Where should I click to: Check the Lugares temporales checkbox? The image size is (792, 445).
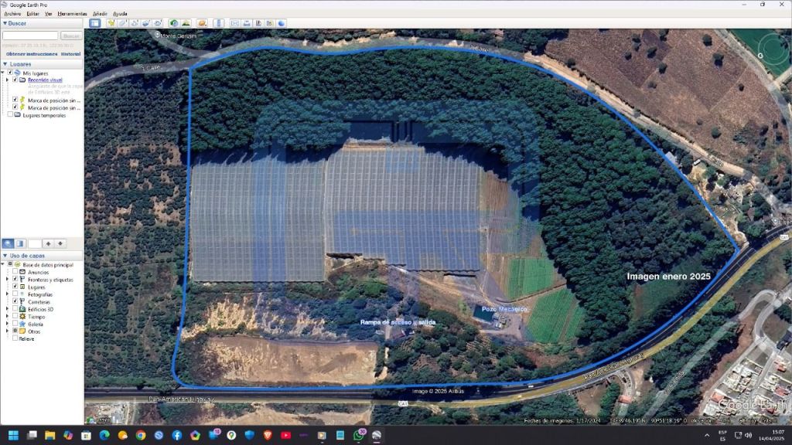[9, 115]
